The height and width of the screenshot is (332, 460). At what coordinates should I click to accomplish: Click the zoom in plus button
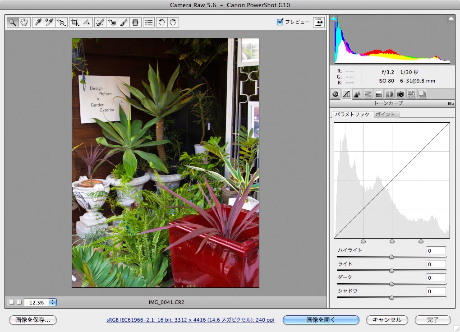tap(19, 302)
